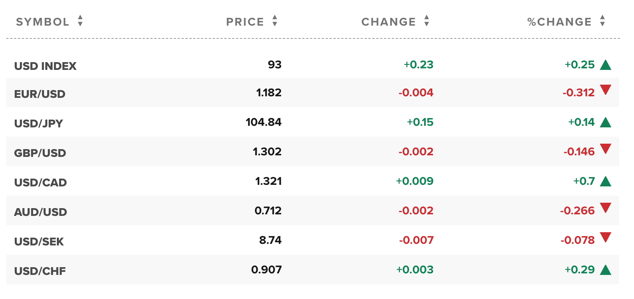Open the USD/CHF symbol
This screenshot has height=299, width=634.
(x=40, y=271)
